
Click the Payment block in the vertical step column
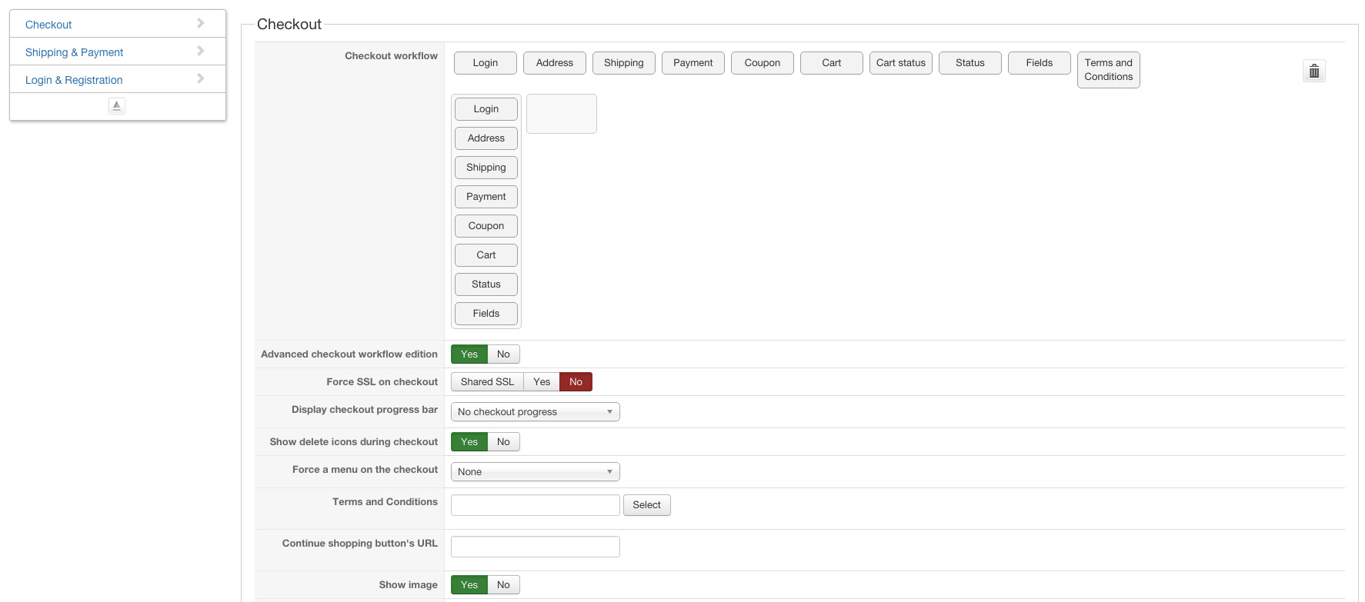[486, 197]
